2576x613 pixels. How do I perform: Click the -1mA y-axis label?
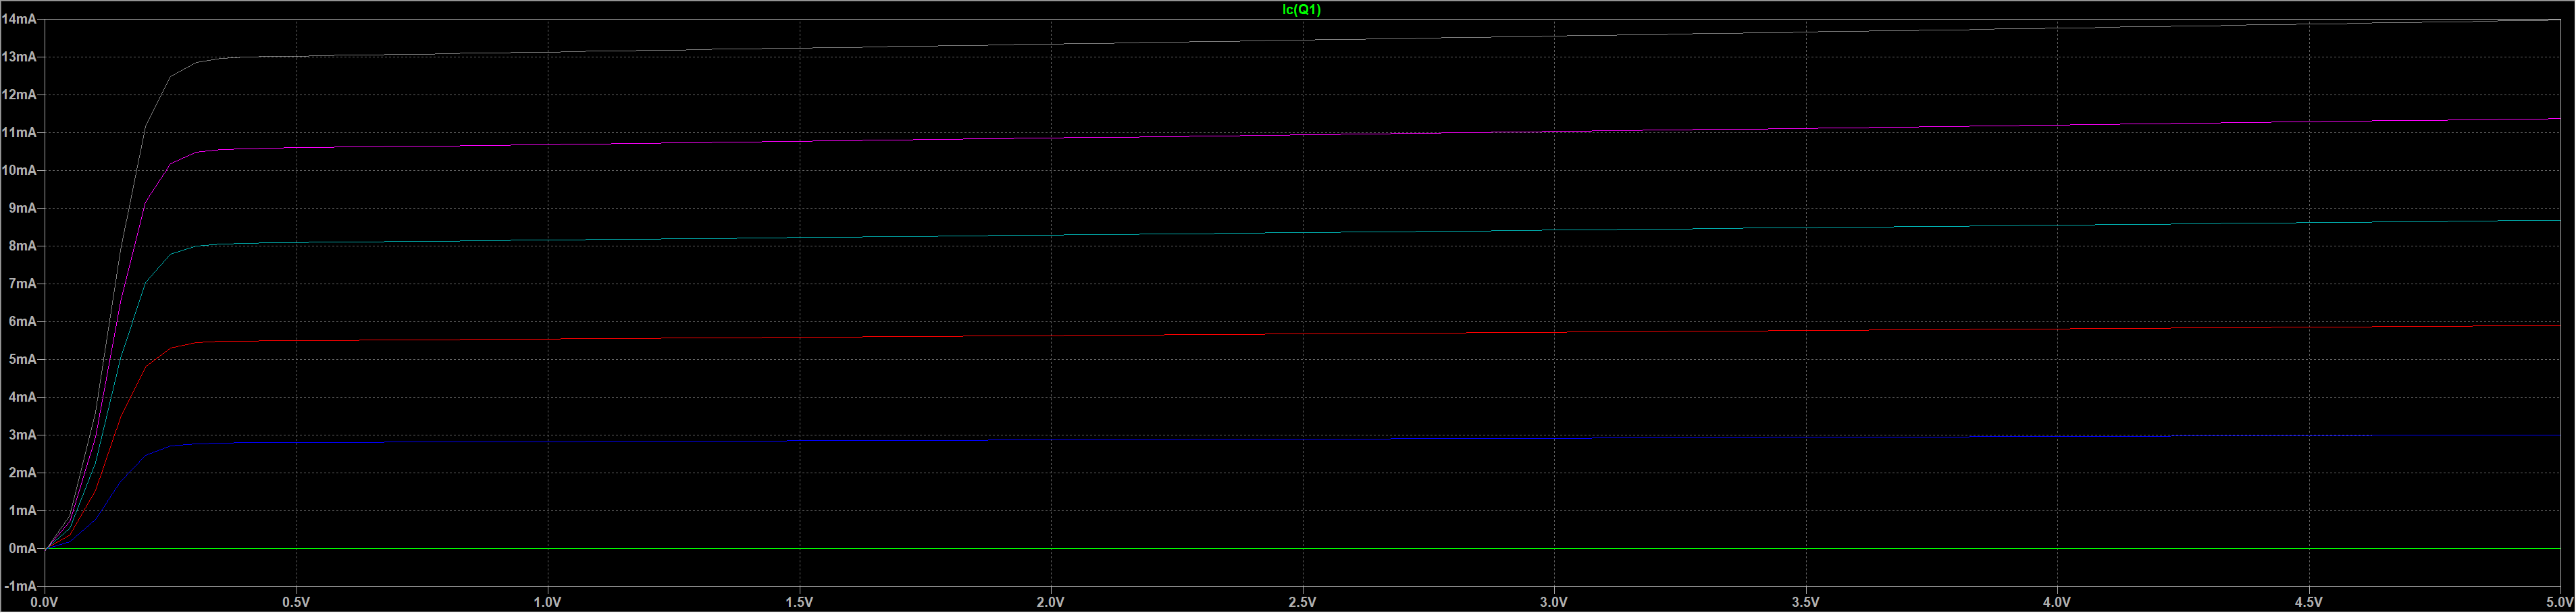click(20, 587)
